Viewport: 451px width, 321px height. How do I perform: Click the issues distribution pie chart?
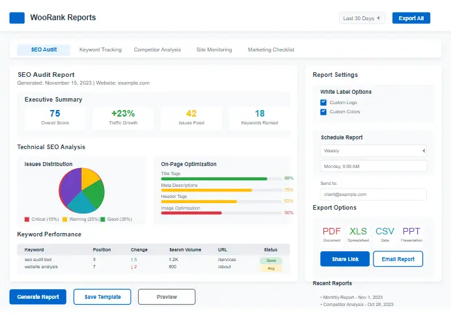(82, 190)
